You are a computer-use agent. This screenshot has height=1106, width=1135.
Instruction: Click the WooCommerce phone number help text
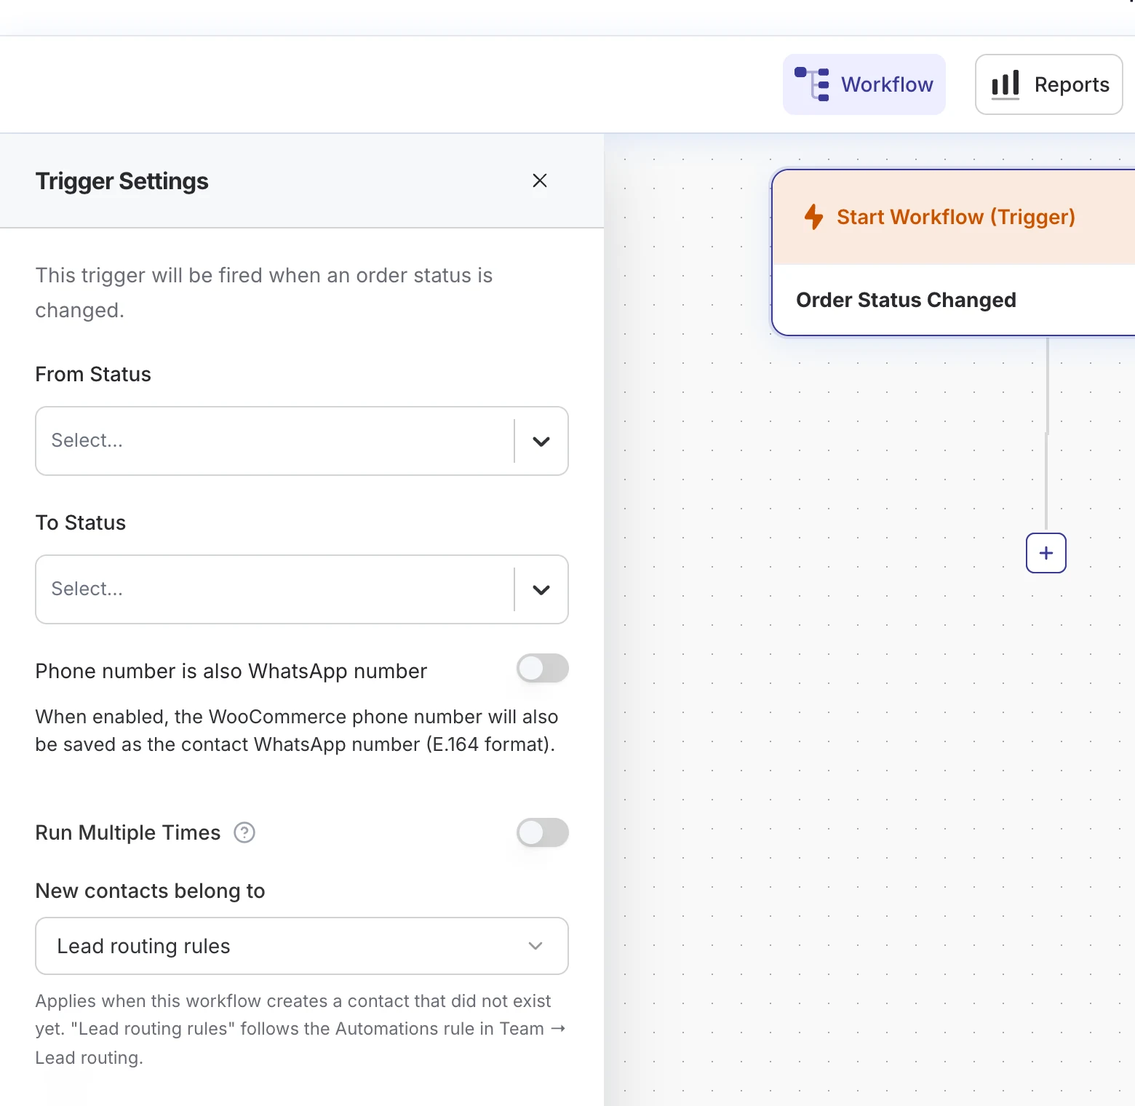click(297, 731)
